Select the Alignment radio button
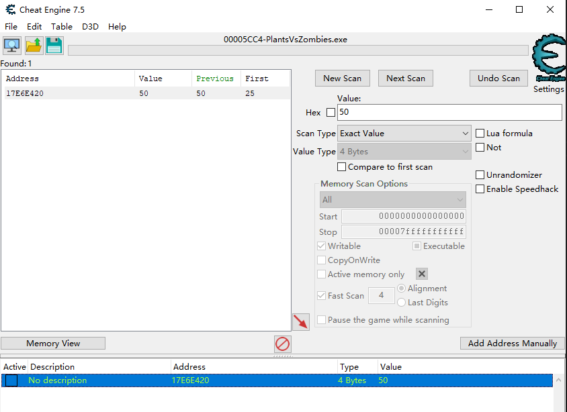Image resolution: width=567 pixels, height=412 pixels. click(401, 288)
